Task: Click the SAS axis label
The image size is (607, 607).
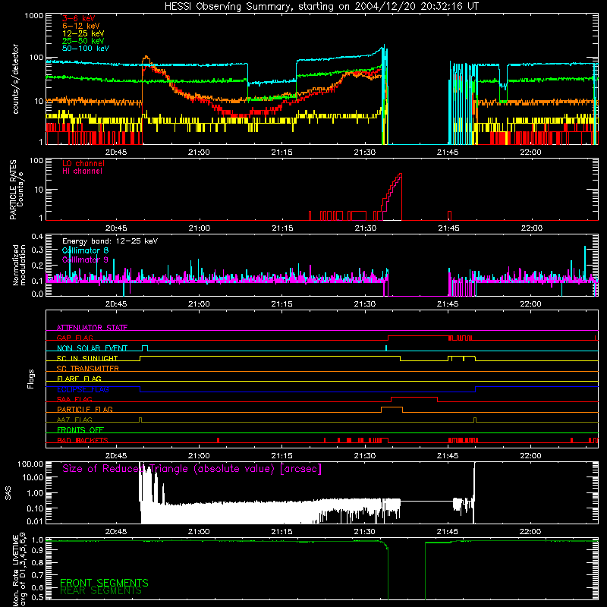Action: (x=8, y=493)
